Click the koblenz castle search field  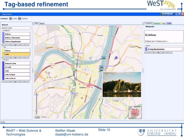point(16,28)
